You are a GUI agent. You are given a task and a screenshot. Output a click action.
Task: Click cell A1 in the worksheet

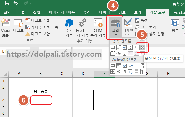pos(19,81)
